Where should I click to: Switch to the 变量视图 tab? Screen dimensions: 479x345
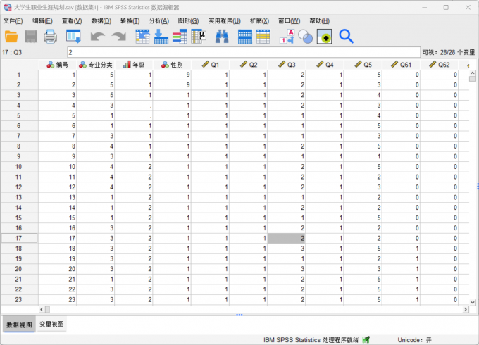click(x=51, y=325)
